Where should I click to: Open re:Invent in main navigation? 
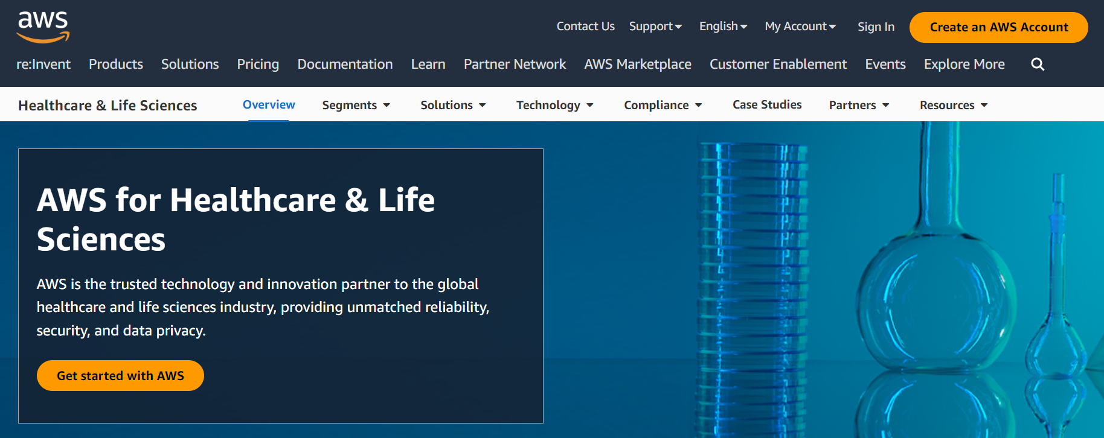[x=43, y=64]
